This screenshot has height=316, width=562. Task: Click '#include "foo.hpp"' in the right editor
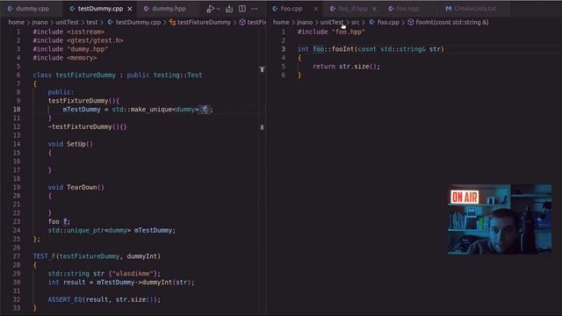pos(331,32)
